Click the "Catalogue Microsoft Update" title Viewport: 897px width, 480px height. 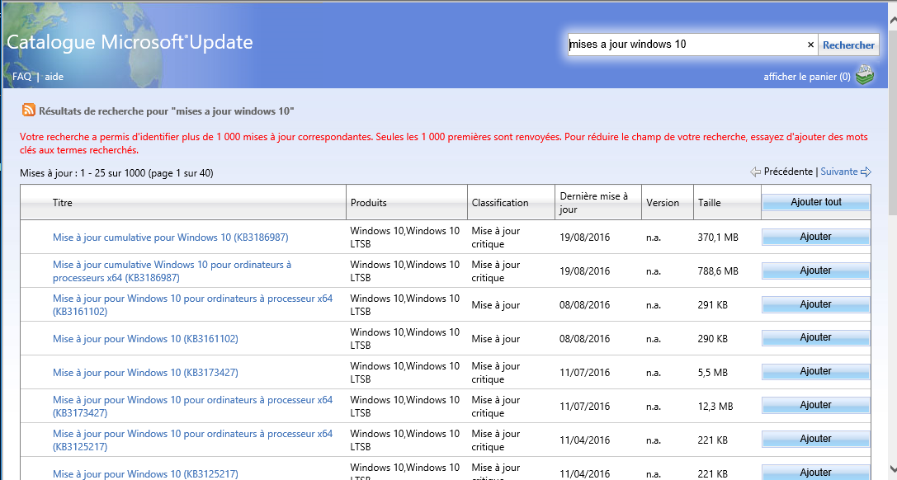[x=130, y=42]
